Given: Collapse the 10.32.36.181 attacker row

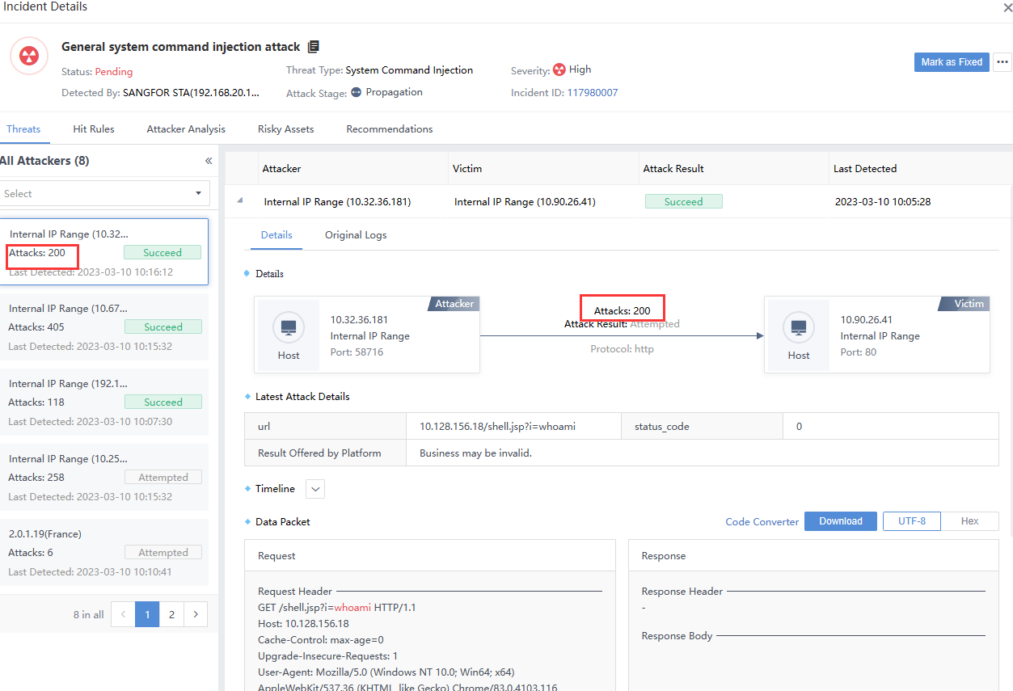Looking at the screenshot, I should click(240, 202).
